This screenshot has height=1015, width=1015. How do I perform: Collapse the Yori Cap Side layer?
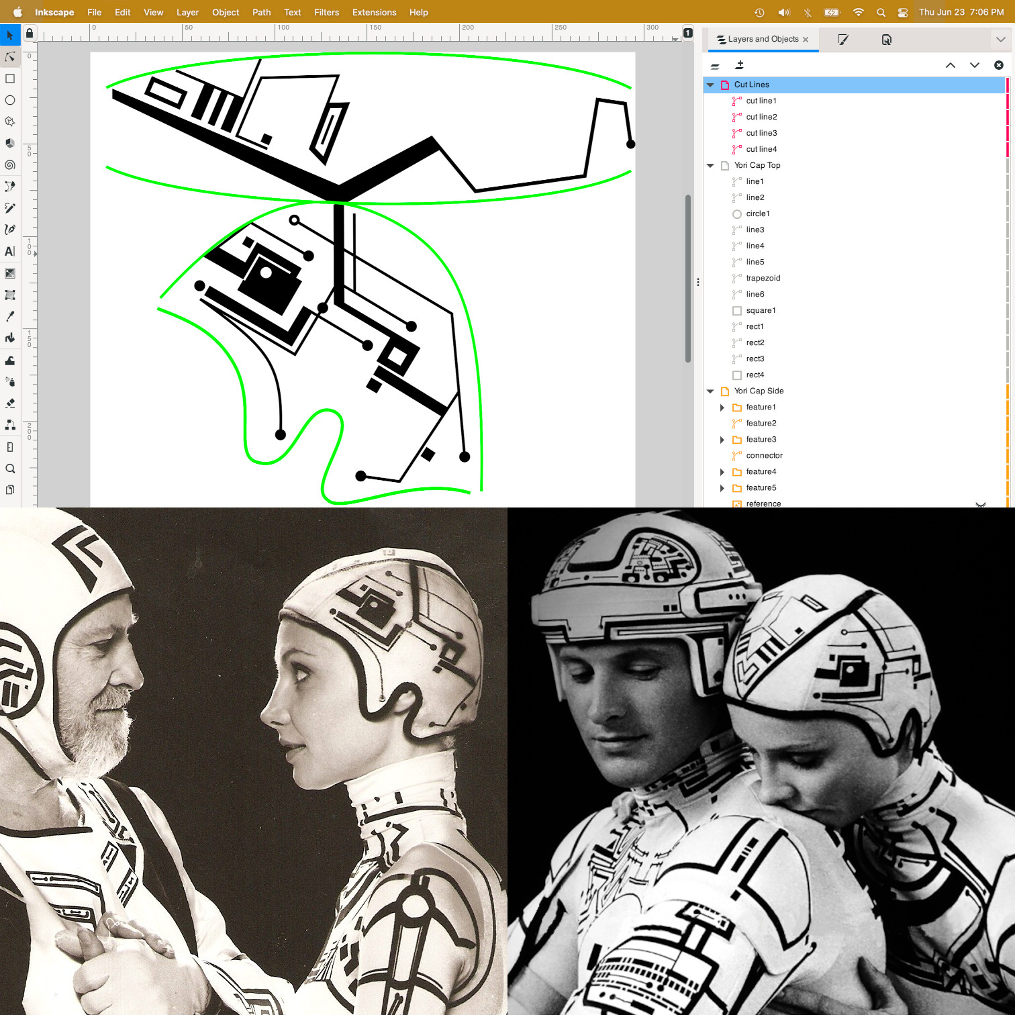710,391
